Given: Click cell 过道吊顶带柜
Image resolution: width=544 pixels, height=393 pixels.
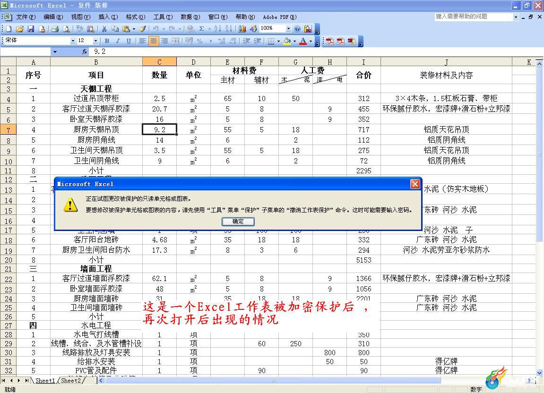Looking at the screenshot, I should (96, 99).
